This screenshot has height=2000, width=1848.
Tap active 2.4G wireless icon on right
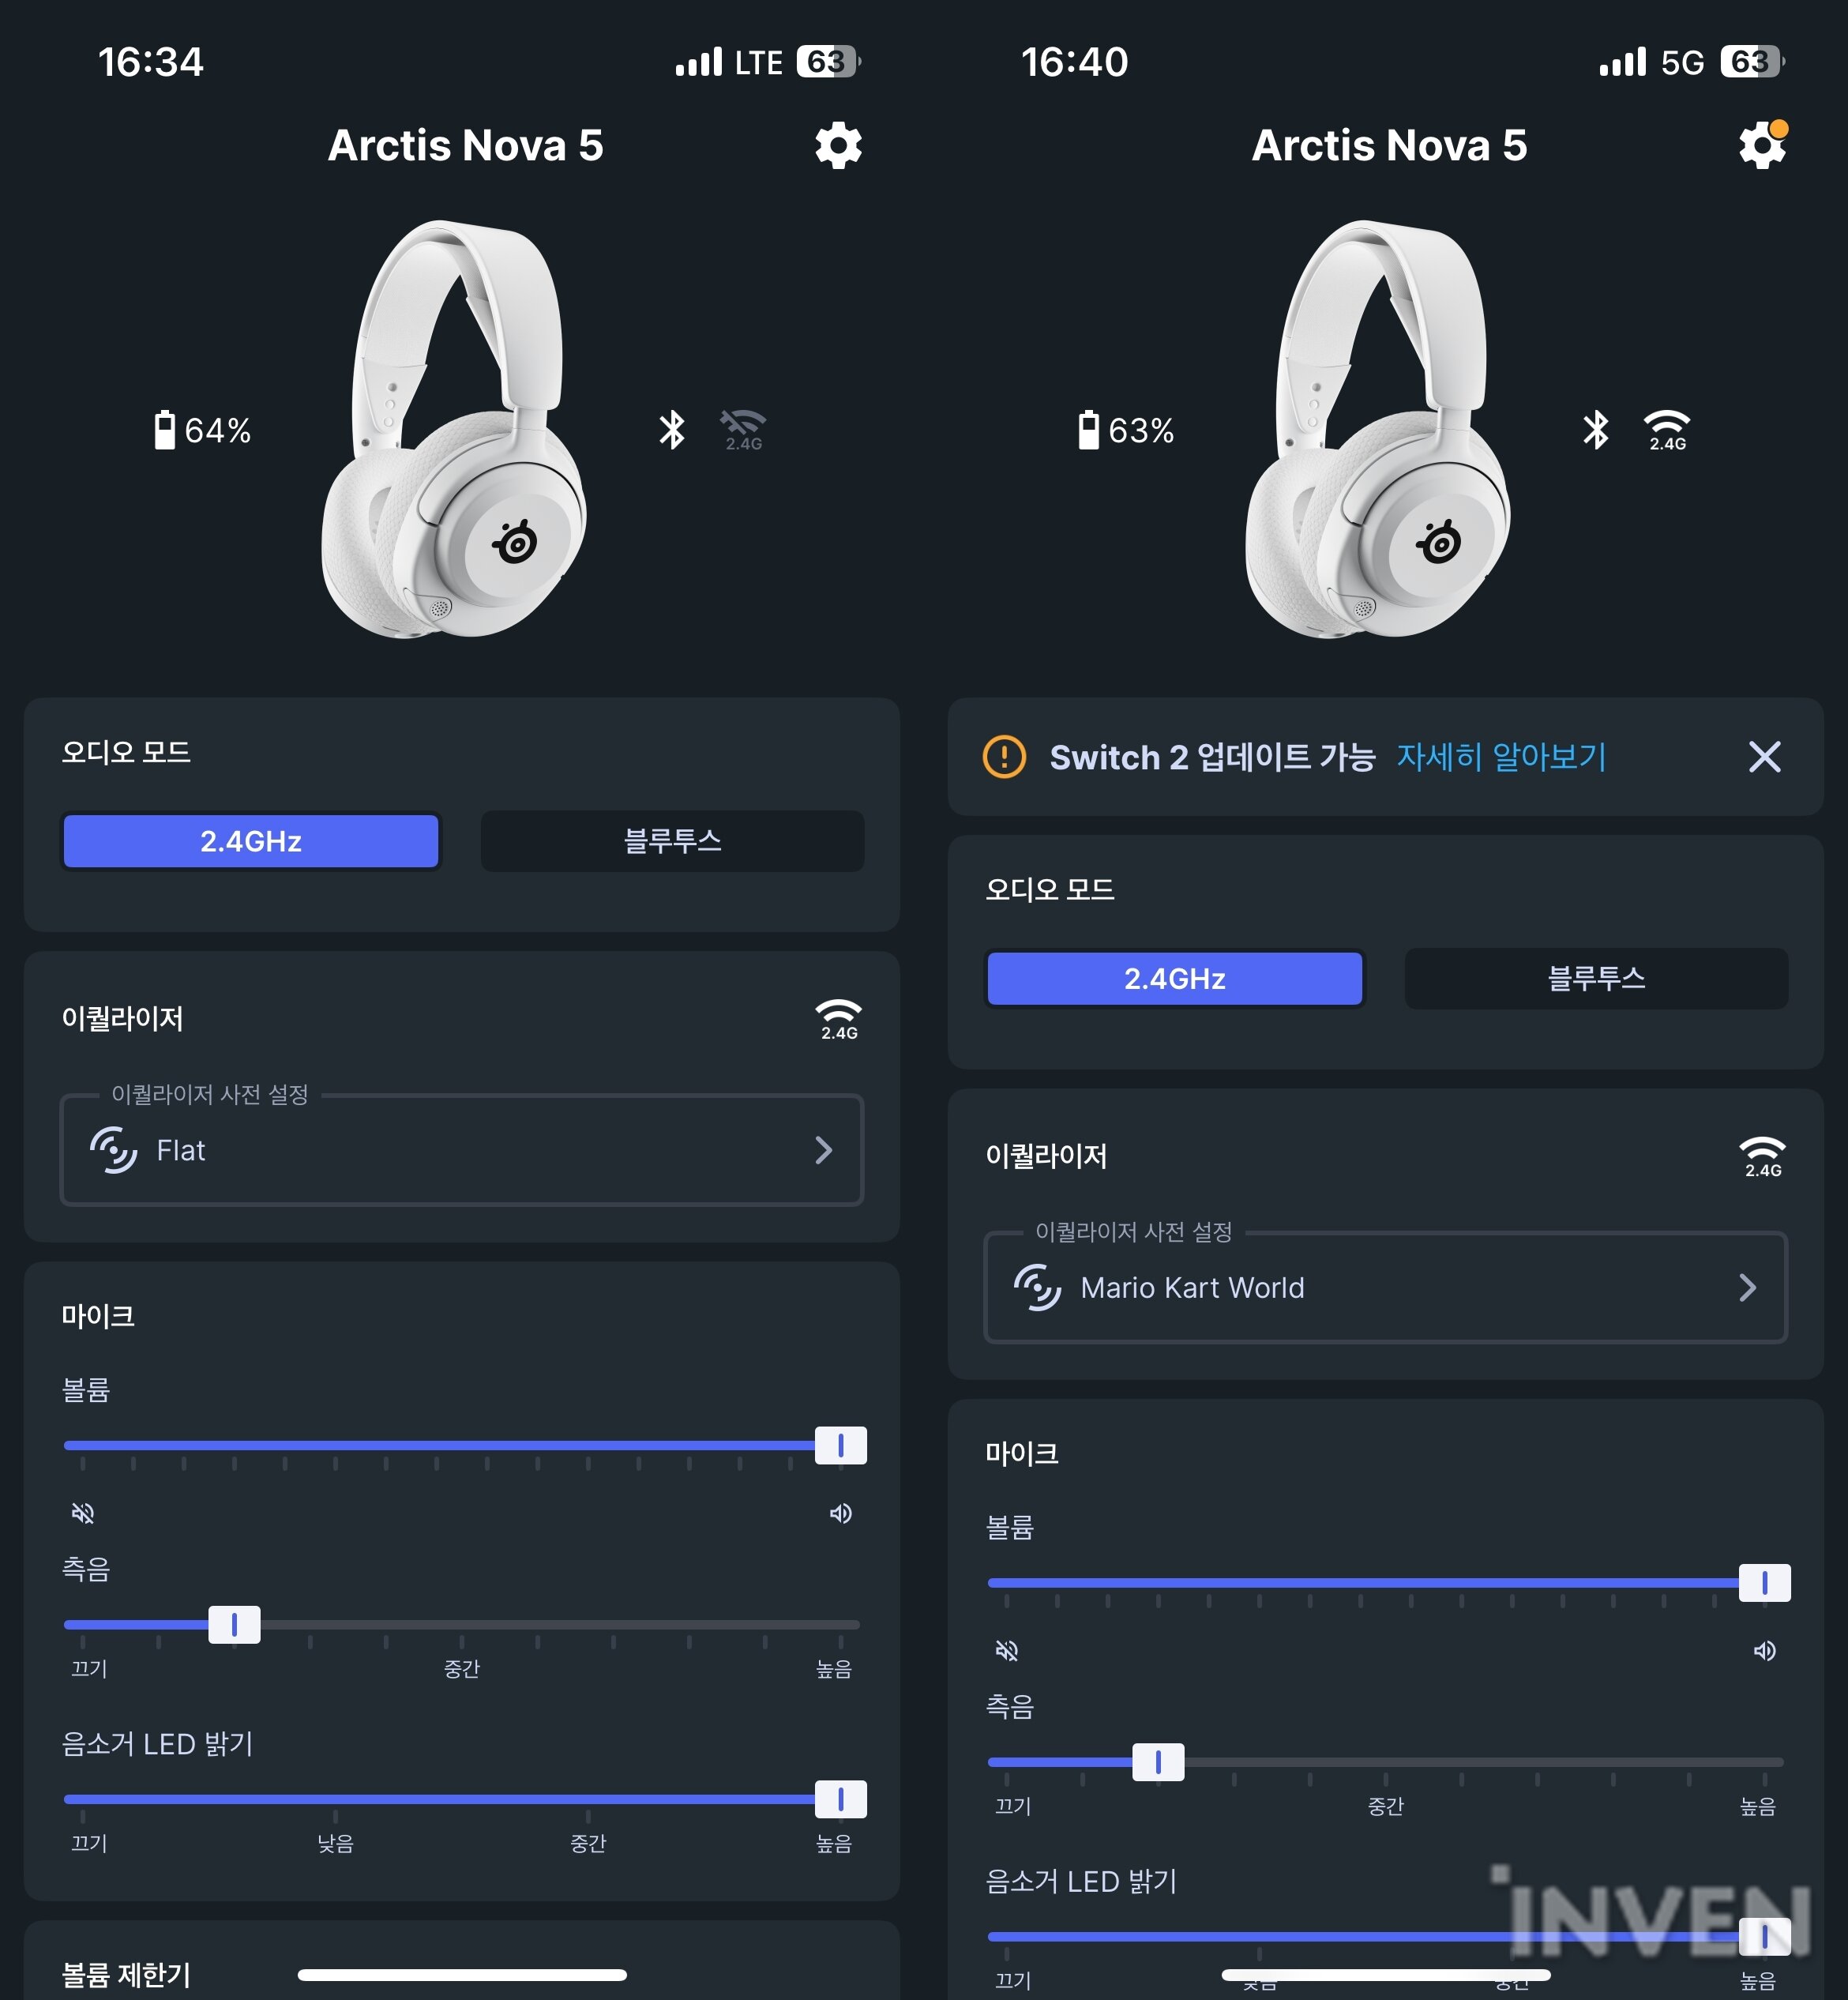[x=1667, y=430]
